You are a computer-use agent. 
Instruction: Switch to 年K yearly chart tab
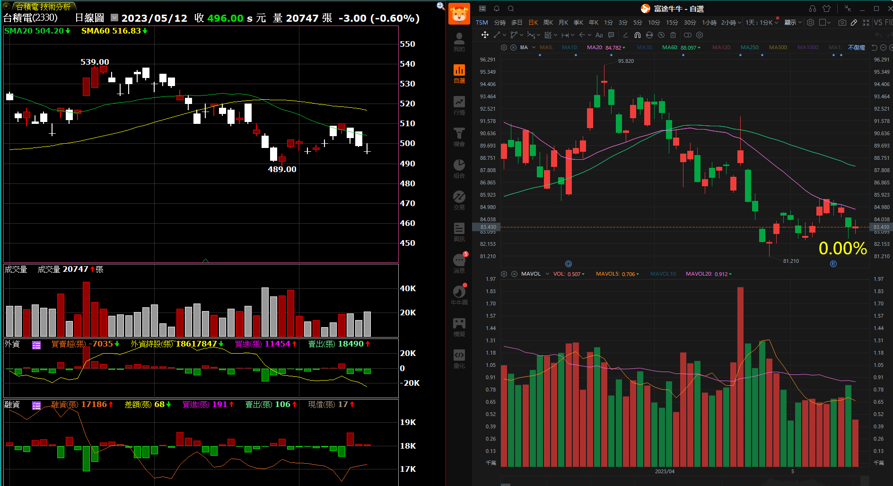coord(594,22)
